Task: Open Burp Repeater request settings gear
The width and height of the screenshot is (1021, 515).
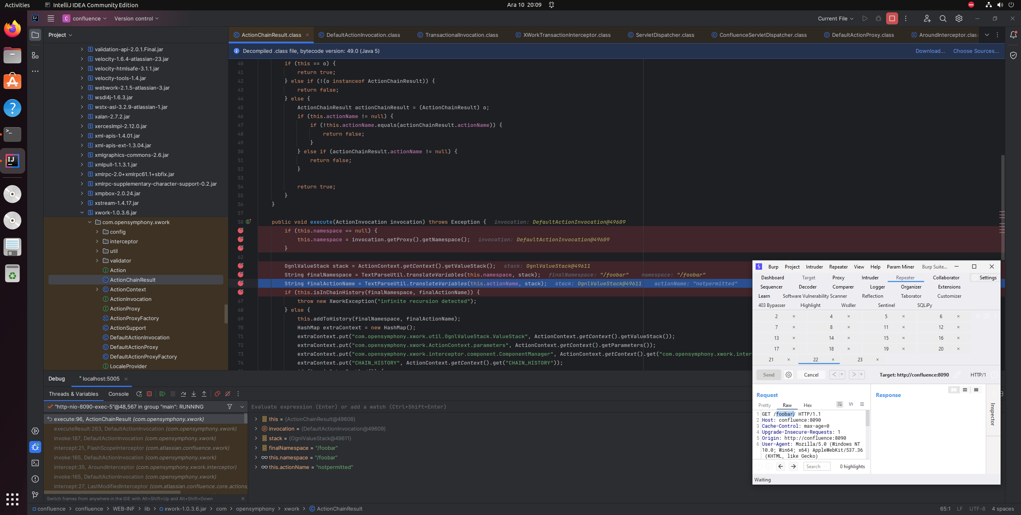Action: [788, 375]
